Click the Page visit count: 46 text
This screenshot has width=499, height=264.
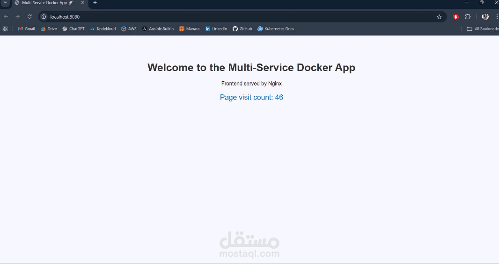pos(251,97)
